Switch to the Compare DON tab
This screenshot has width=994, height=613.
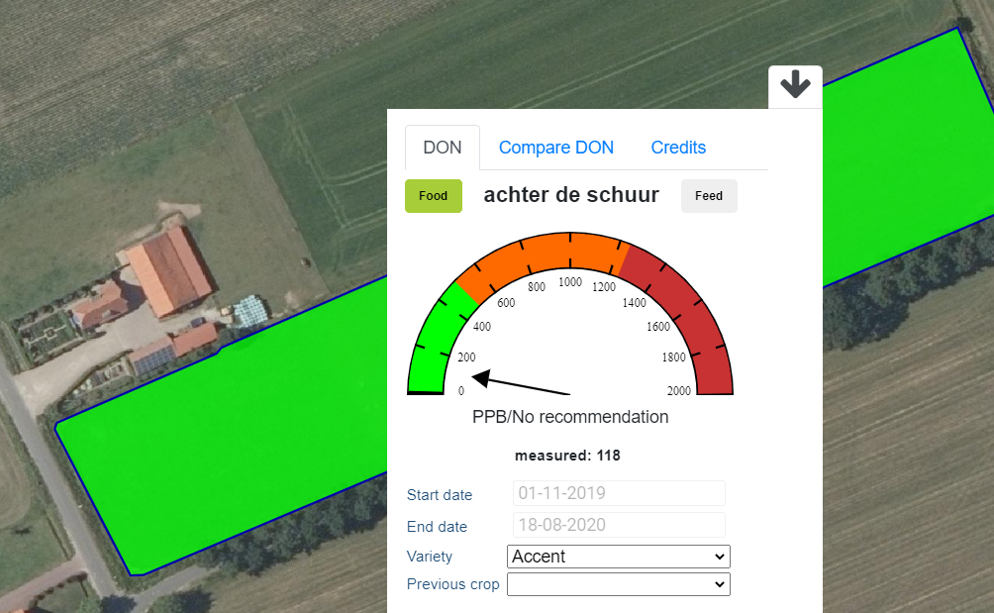555,148
